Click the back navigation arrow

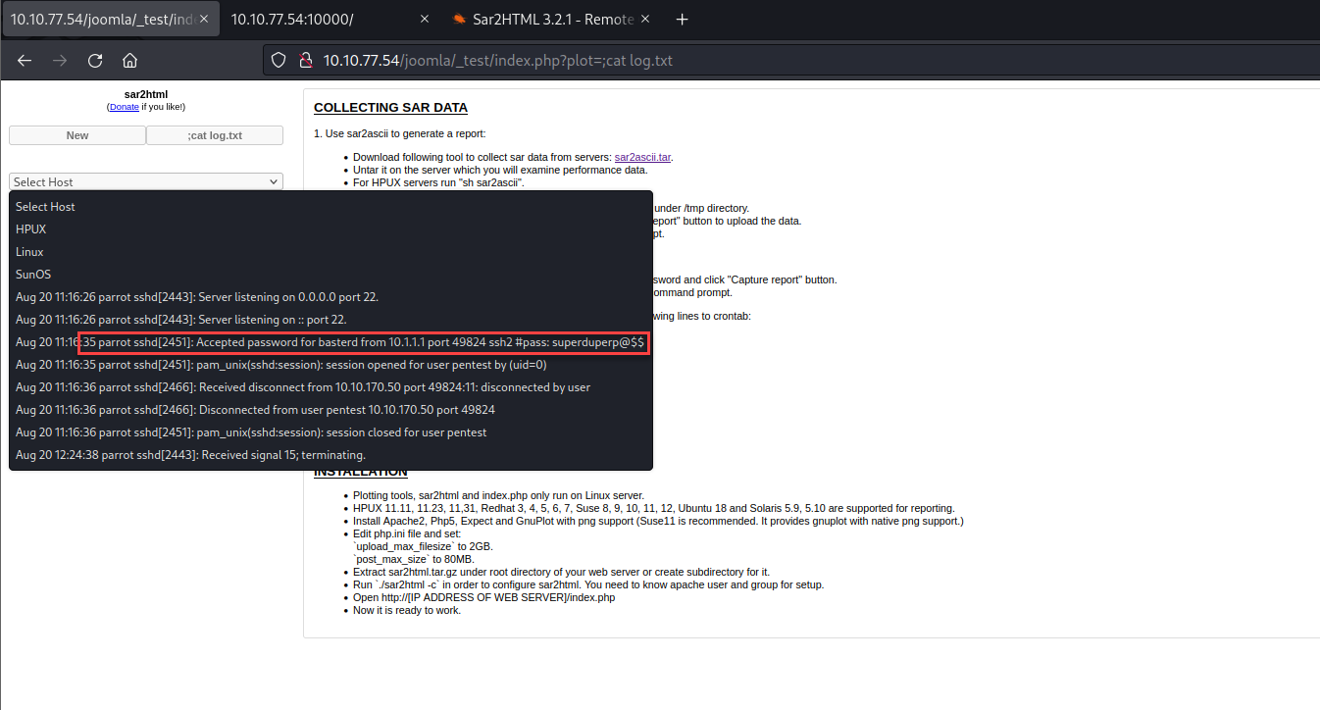(25, 60)
